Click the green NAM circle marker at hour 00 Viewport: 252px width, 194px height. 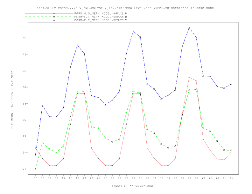36,169
